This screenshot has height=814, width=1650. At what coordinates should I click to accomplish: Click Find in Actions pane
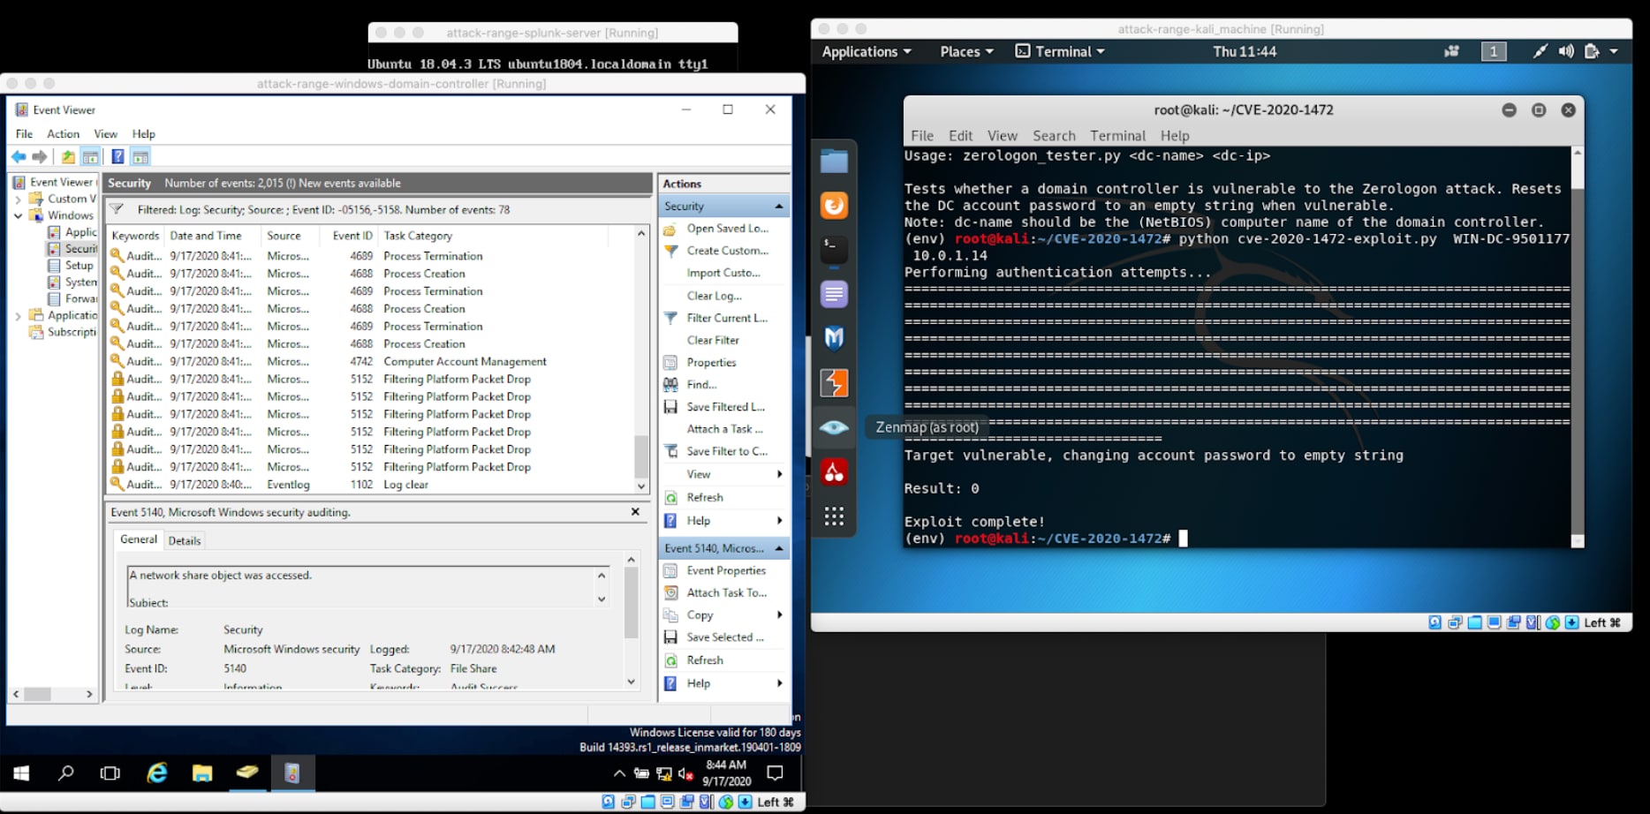coord(702,384)
